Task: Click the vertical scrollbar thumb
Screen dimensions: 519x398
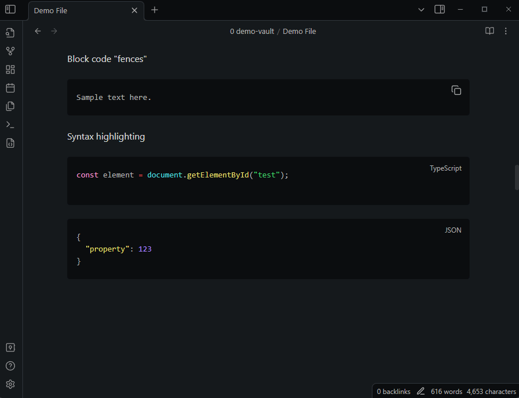Action: 517,177
